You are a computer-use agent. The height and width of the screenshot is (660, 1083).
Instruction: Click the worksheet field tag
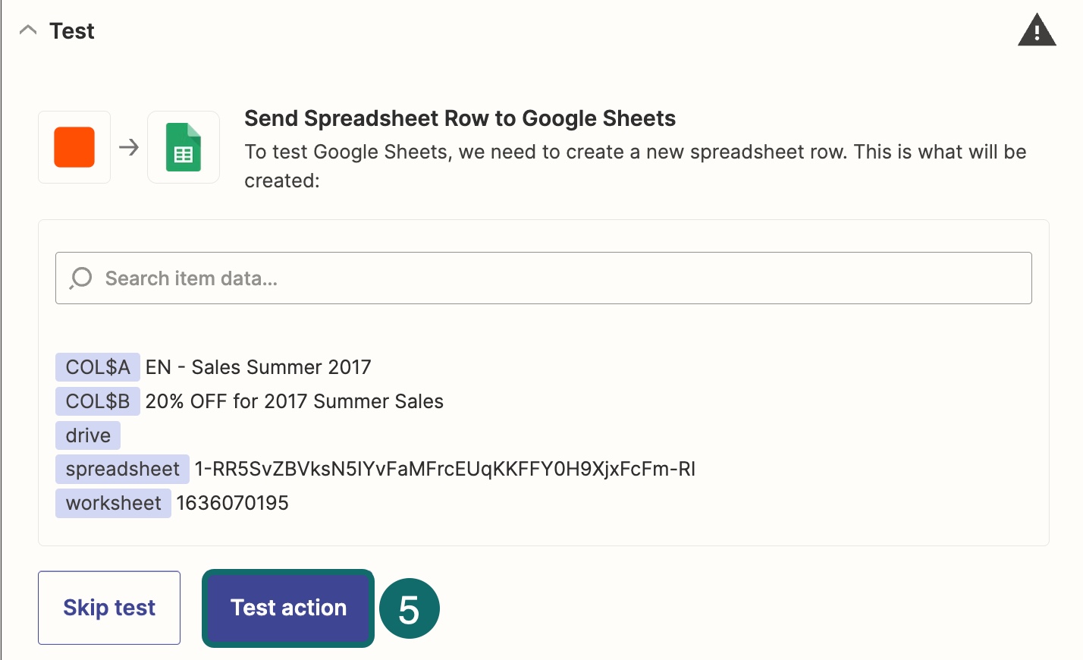click(x=113, y=503)
